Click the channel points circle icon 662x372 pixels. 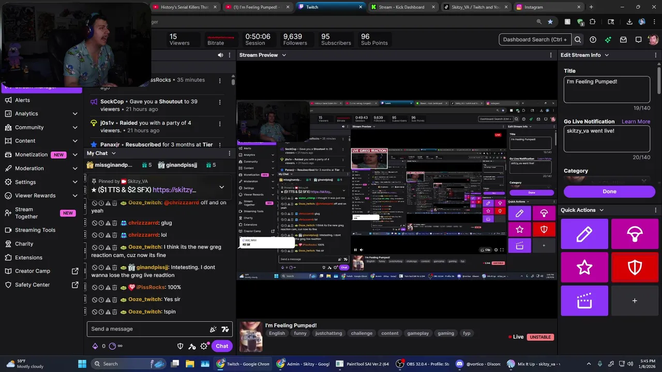click(x=113, y=346)
